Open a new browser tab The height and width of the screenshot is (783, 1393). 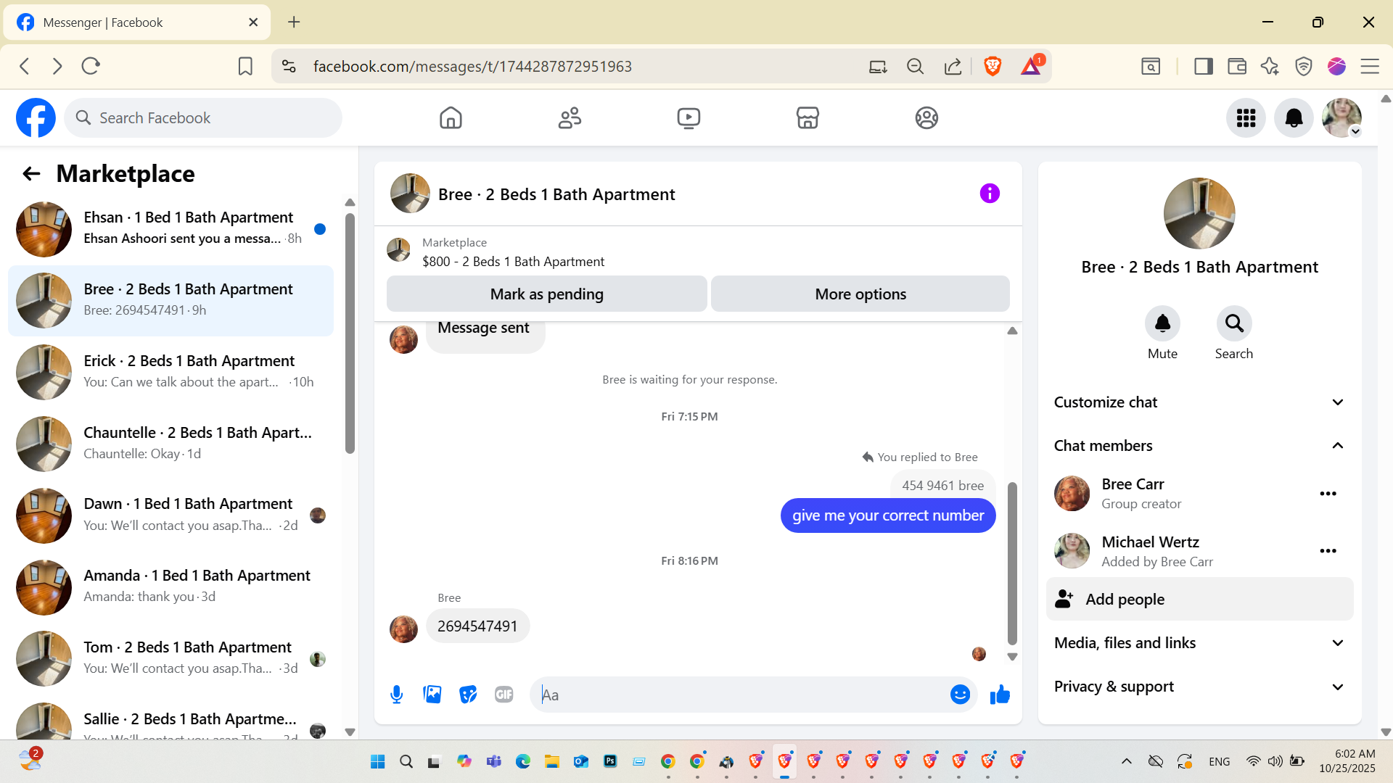coord(294,22)
